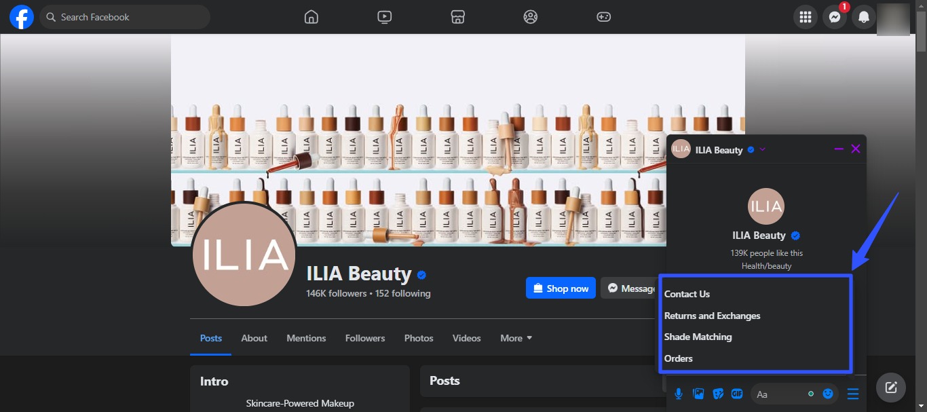
Task: Record a voice clip with microphone icon
Action: pyautogui.click(x=679, y=394)
